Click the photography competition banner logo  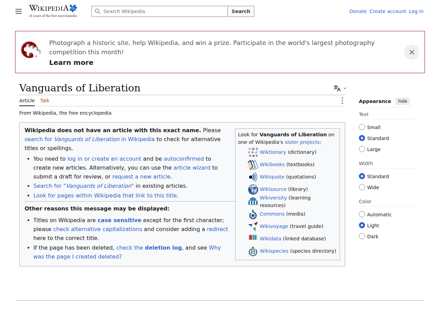click(x=31, y=50)
